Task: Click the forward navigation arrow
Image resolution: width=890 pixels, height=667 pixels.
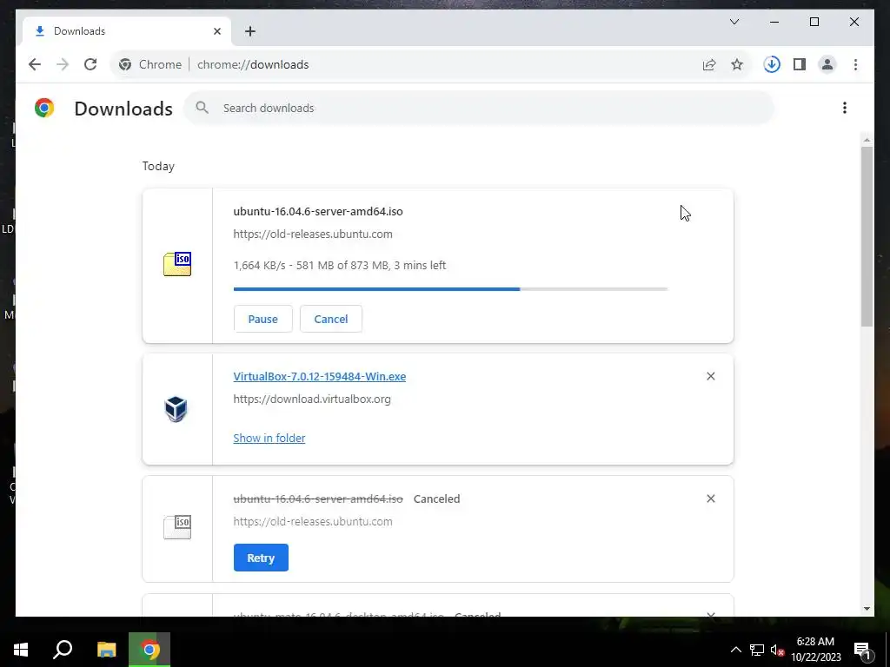Action: pos(63,64)
